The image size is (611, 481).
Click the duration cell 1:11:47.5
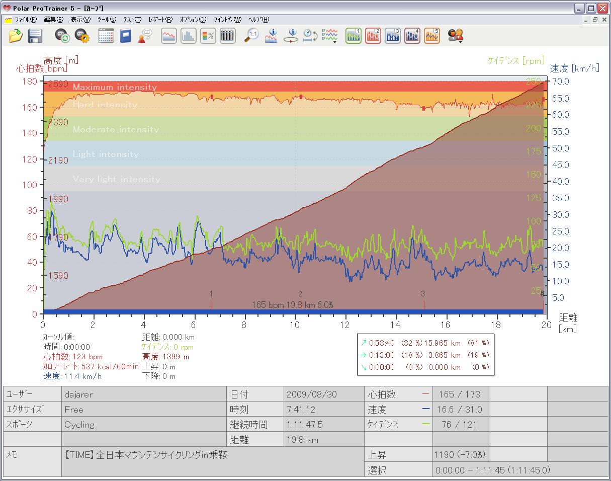(324, 425)
